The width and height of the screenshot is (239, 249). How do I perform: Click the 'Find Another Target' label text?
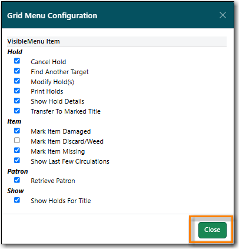[59, 72]
